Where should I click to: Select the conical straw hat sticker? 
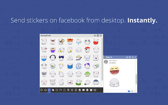point(79,58)
